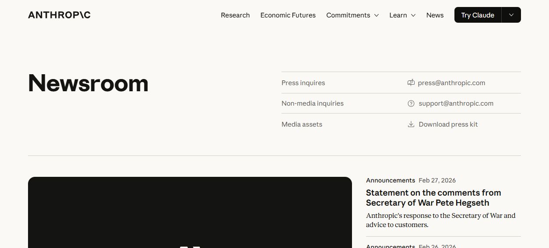Click the Newsroom page heading
Screen dimensions: 549x248
(88, 83)
